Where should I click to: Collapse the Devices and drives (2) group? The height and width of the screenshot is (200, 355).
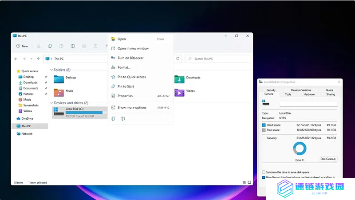(51, 103)
